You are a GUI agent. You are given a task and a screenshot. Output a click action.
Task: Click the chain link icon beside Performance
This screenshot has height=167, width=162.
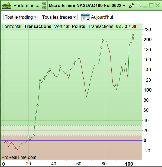pos(44,5)
